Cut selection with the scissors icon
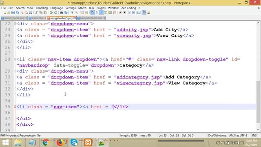 [36, 13]
